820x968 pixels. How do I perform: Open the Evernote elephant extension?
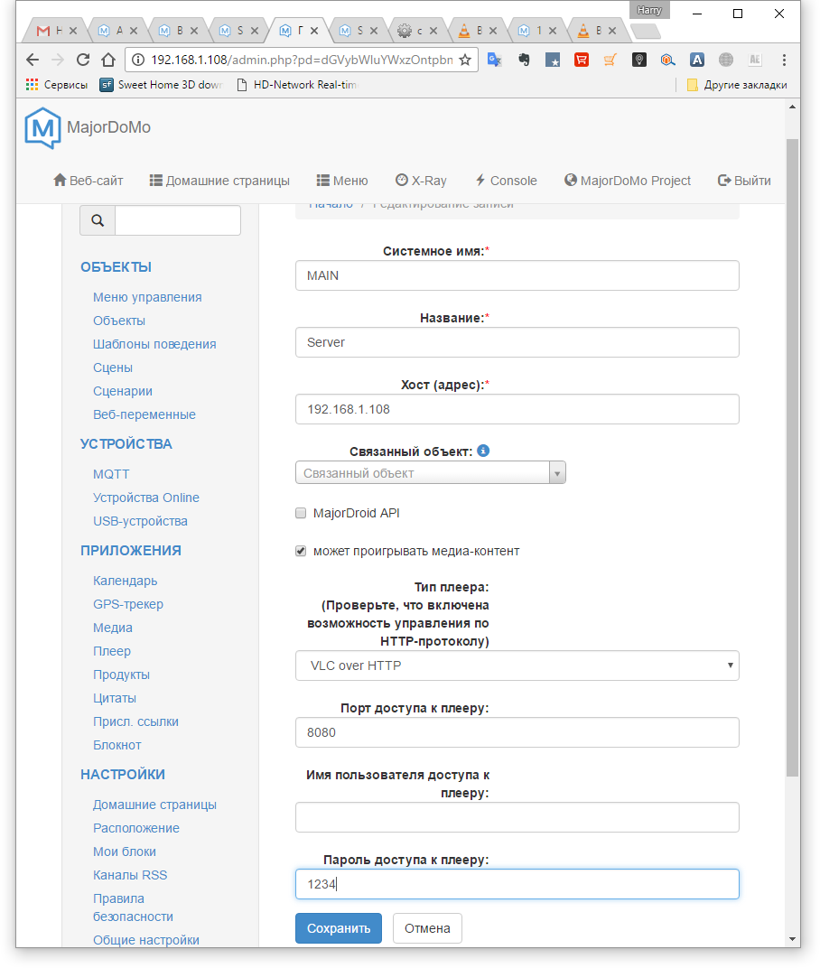point(523,60)
